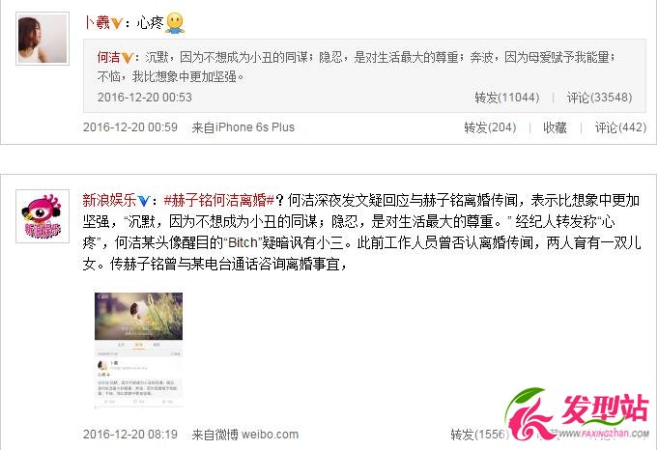Click the blue verified badge beside 新浪娱乐

144,201
